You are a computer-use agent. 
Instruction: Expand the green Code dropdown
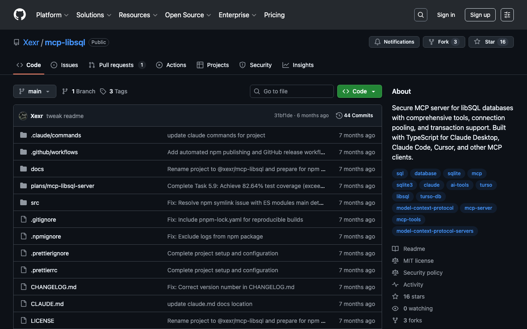point(359,91)
